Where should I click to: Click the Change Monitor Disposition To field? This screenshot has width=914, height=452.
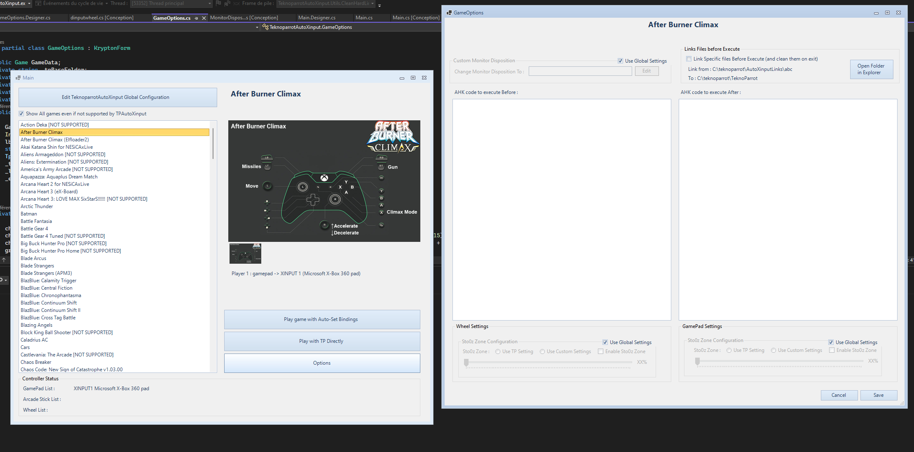580,71
